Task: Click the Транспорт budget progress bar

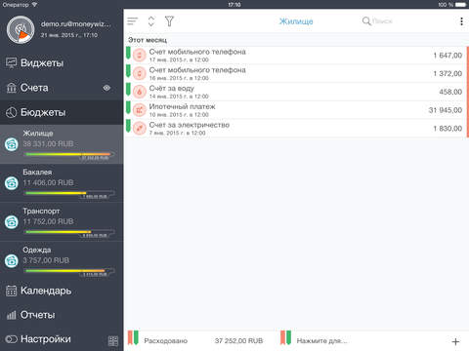Action: coord(69,233)
